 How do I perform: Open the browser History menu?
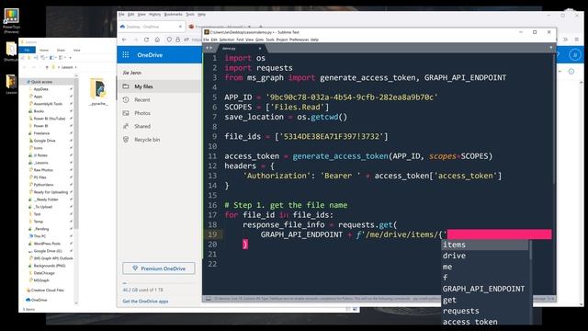[x=154, y=15]
